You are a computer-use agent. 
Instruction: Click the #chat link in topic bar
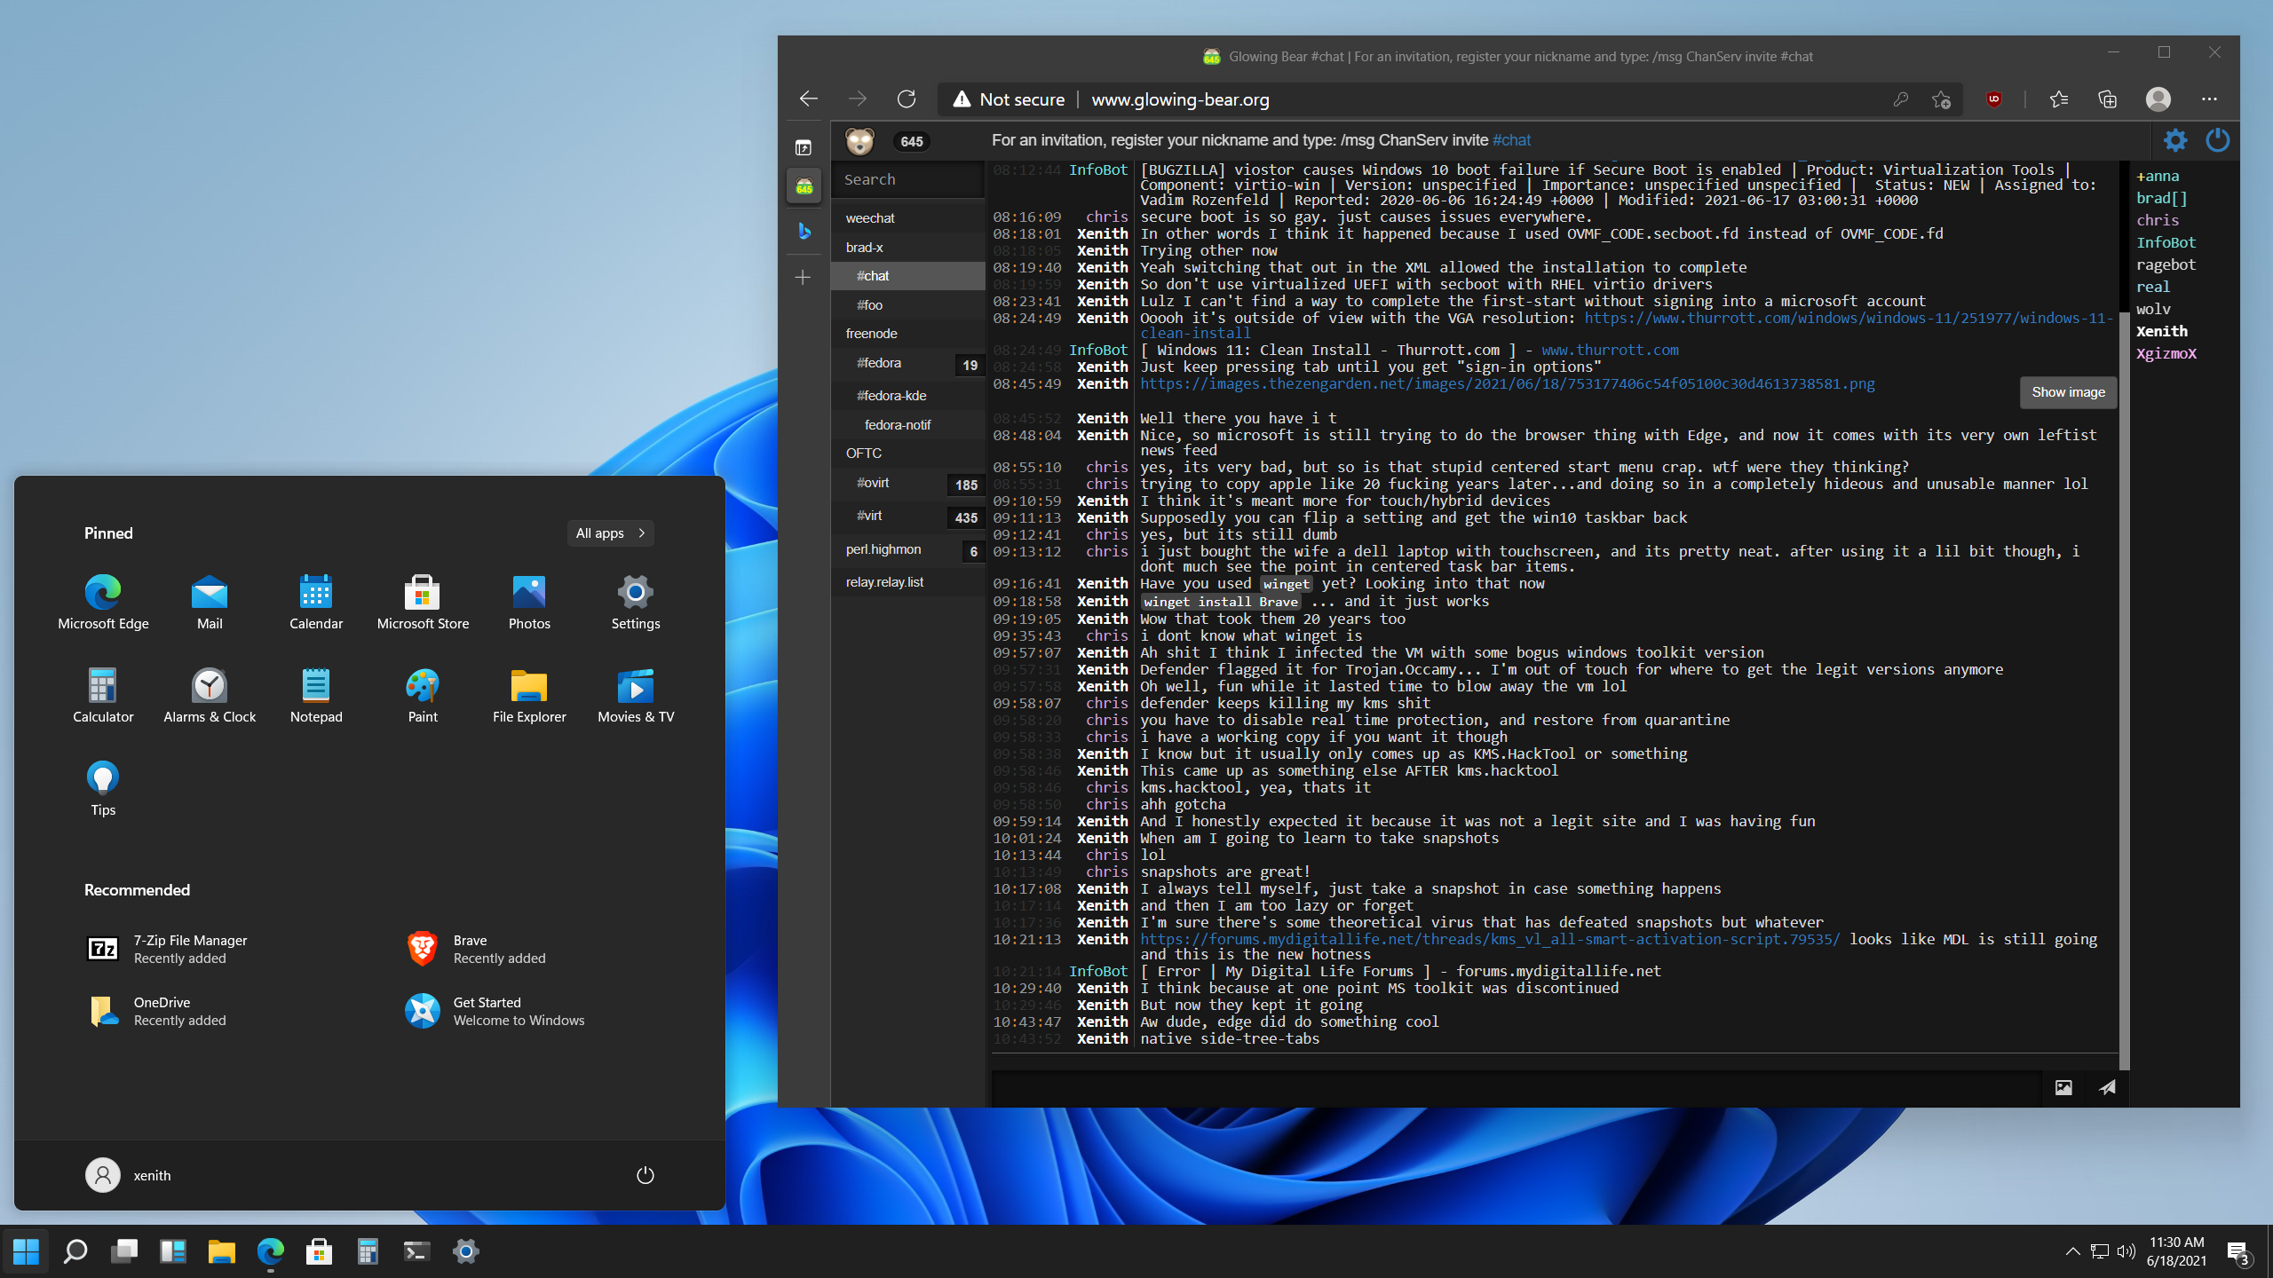tap(1511, 140)
